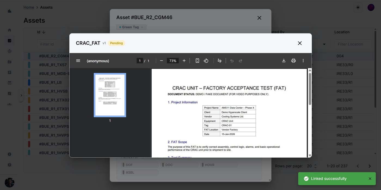The height and width of the screenshot is (190, 381).
Task: Select the ASBL document tag
Action: [x=139, y=172]
